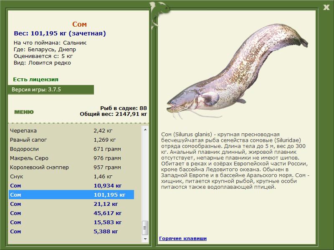The height and width of the screenshot is (250, 334).
Task: Click the orange Сом title
Action: point(79,24)
